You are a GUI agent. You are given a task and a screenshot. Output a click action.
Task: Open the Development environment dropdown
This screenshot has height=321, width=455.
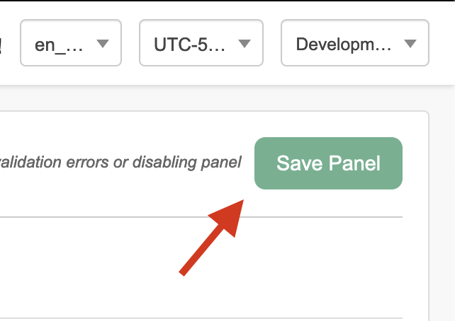[354, 44]
